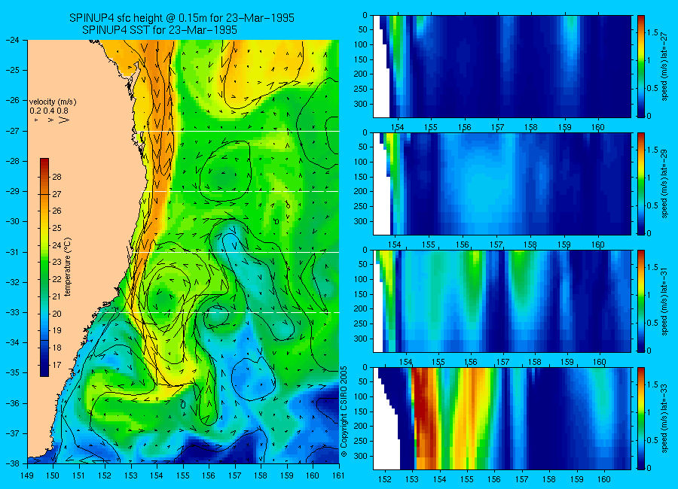Click the subtitle 'SPINUP4 SST for 23-Mar-1995'
The width and height of the screenshot is (678, 489).
point(160,30)
